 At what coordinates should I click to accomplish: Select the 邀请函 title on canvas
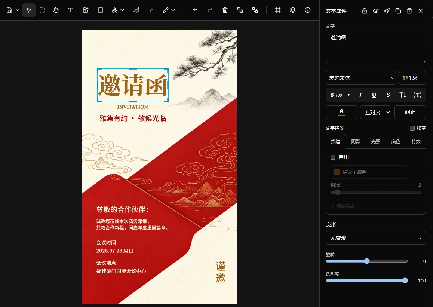(x=132, y=85)
